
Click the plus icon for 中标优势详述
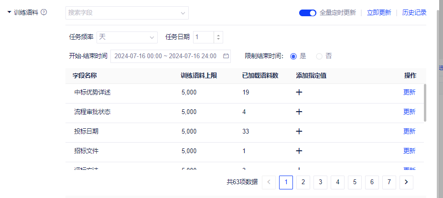tap(299, 92)
